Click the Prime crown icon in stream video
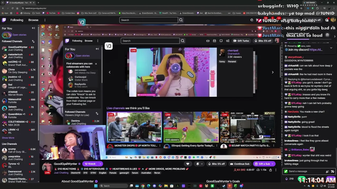The image size is (337, 189). pyautogui.click(x=208, y=41)
